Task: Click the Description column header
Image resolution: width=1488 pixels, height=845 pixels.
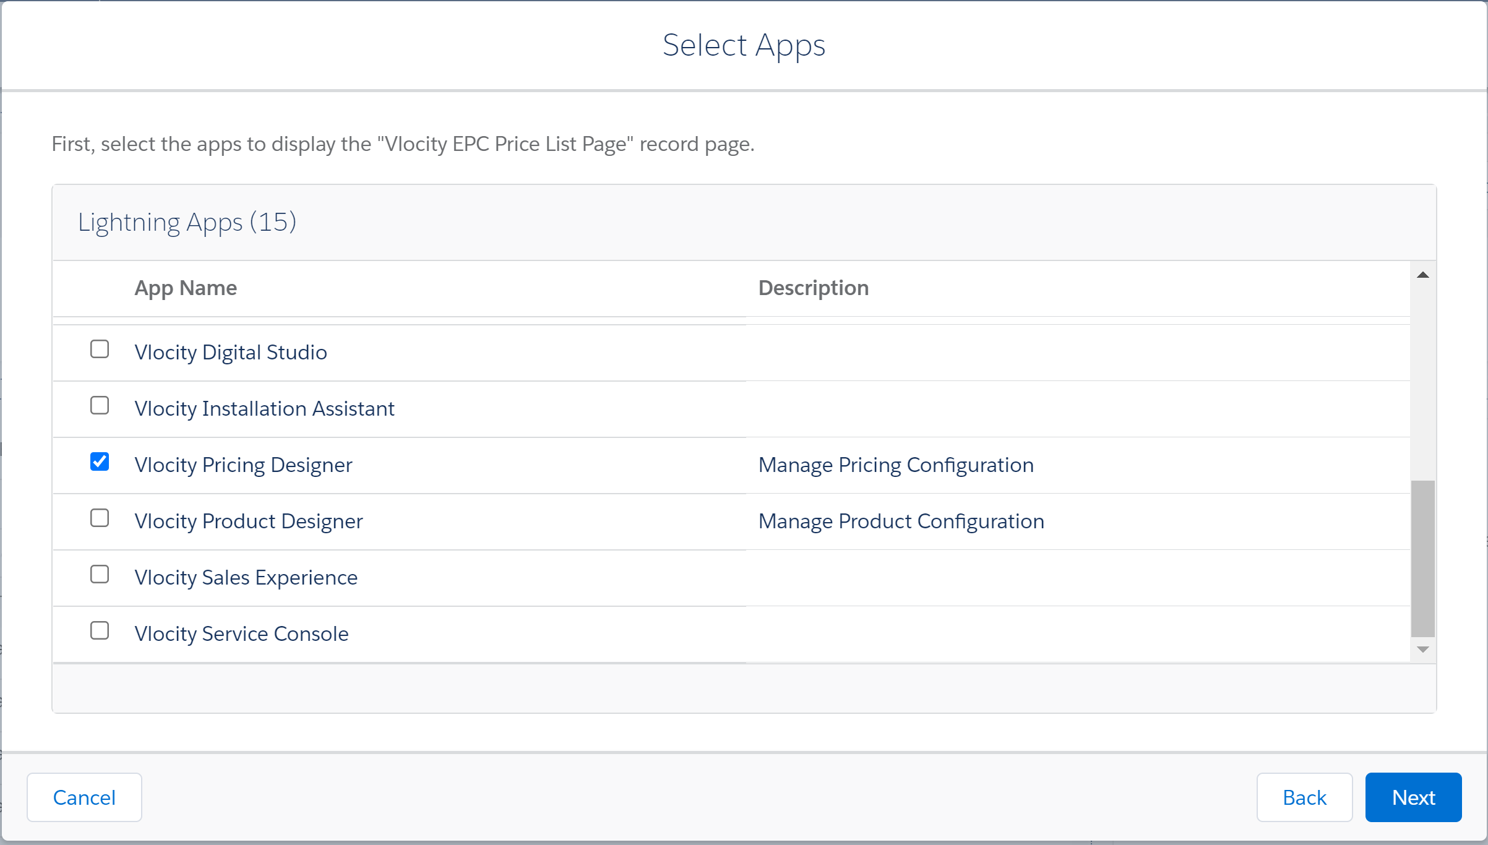Action: tap(814, 288)
